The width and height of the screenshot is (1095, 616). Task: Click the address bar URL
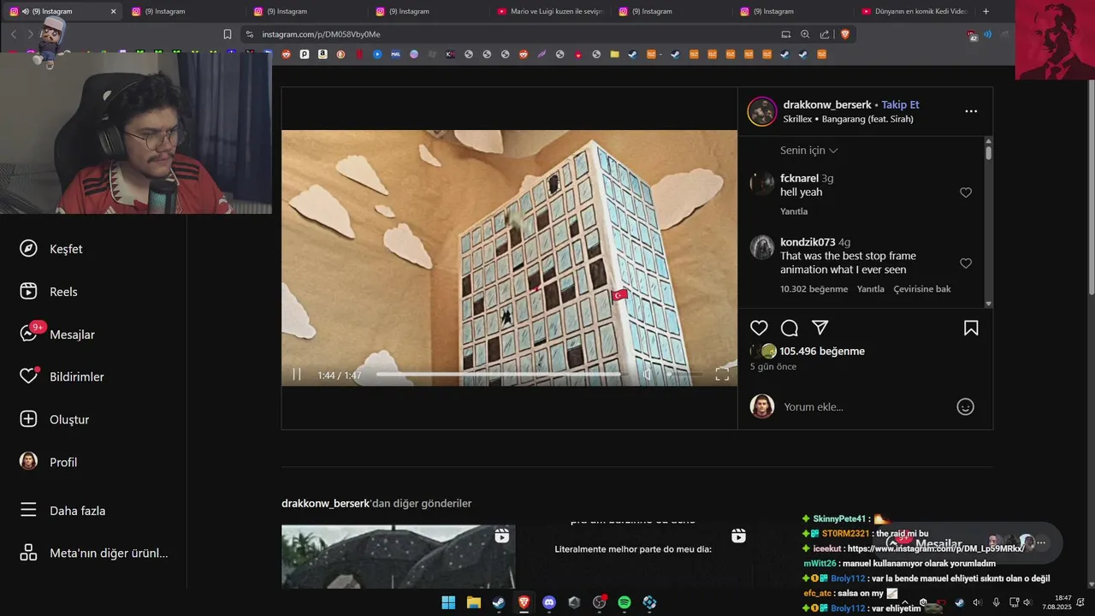tap(321, 34)
